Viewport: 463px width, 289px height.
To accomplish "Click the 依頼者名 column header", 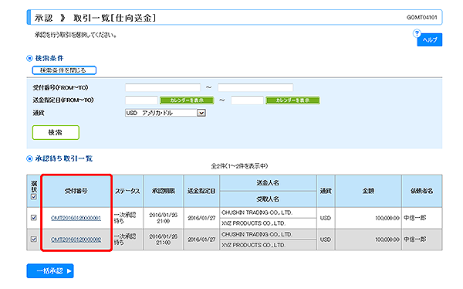I will (x=421, y=191).
